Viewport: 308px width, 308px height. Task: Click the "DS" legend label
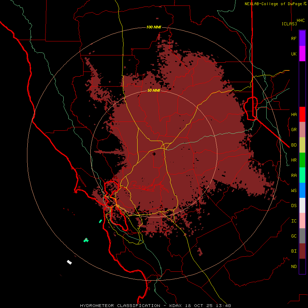pyautogui.click(x=294, y=206)
